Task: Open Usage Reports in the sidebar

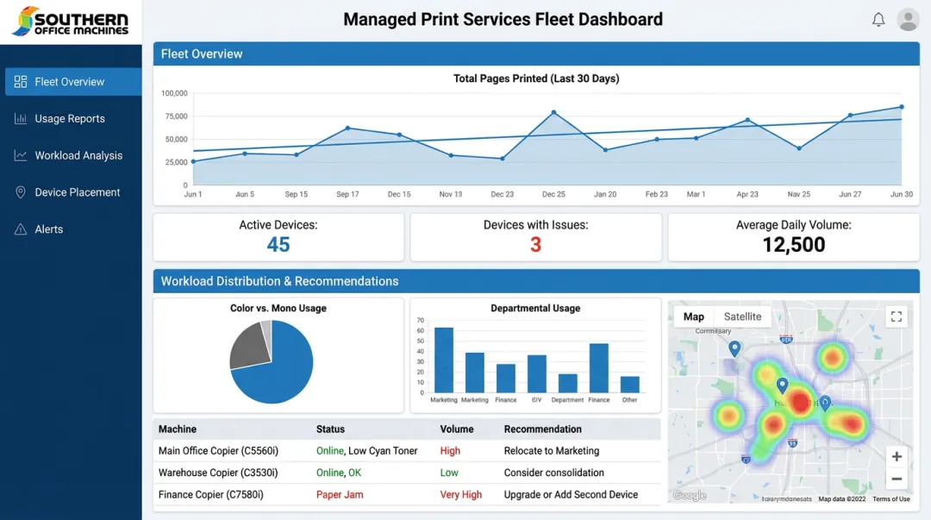Action: [72, 118]
